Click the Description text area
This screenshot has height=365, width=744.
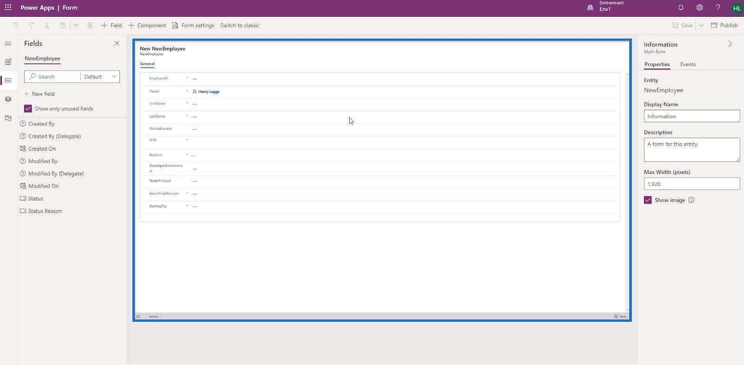coord(691,150)
